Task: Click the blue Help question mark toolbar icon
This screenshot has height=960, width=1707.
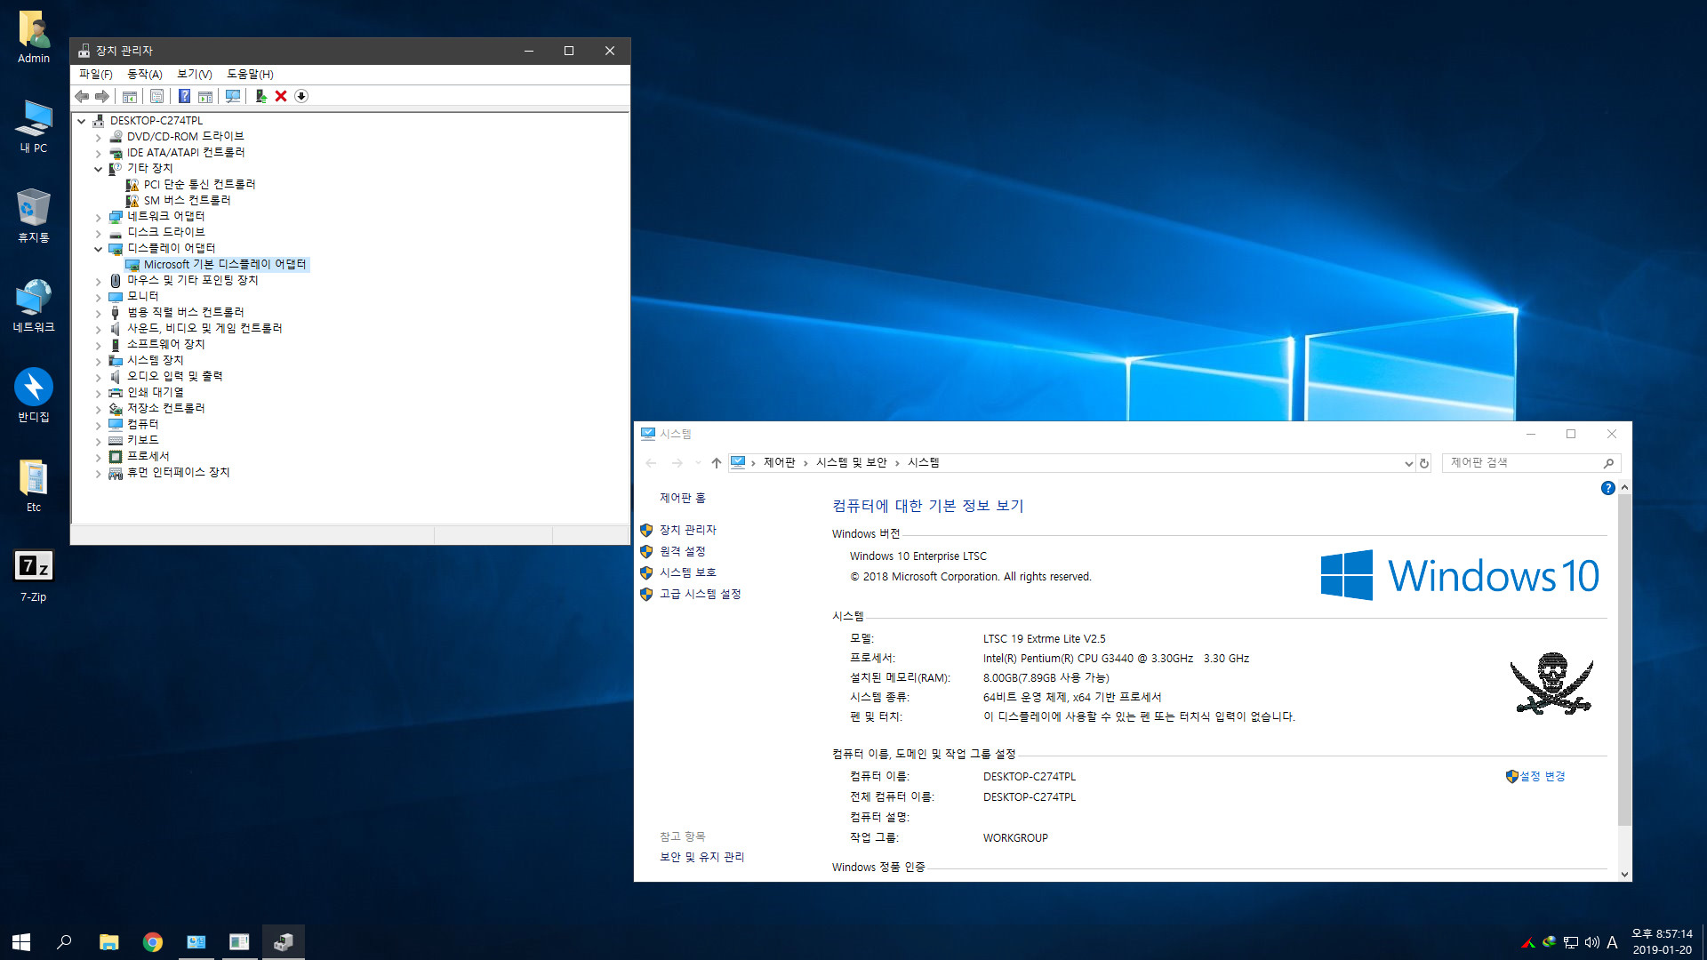Action: click(184, 96)
